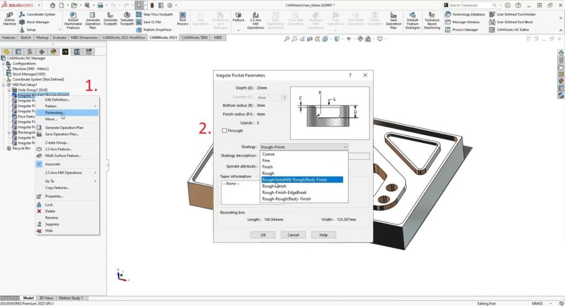Toggle the Associate checkmark in context menu
Screen dimensions: 565x306
click(x=39, y=164)
